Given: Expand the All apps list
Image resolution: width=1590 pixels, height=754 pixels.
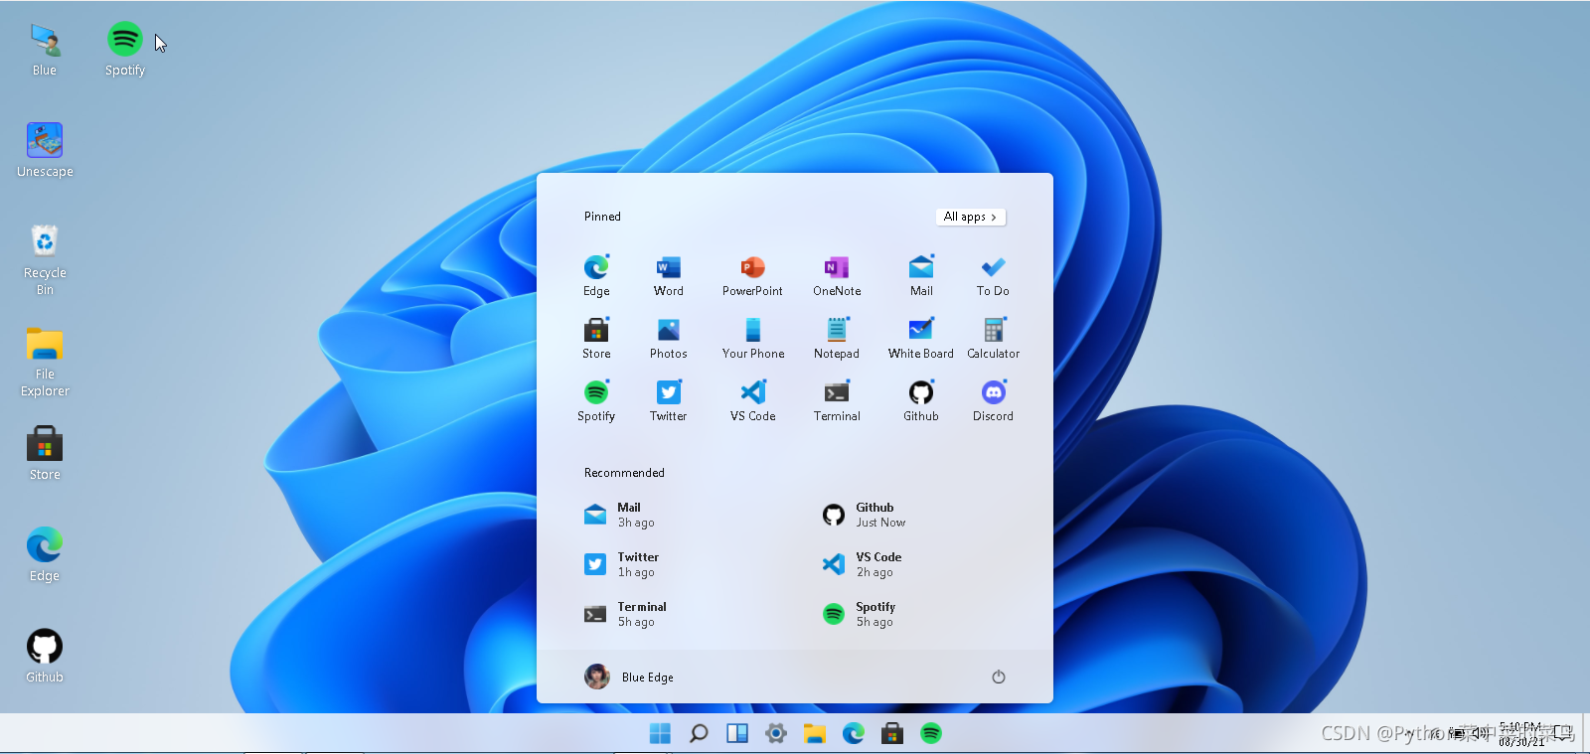Looking at the screenshot, I should [971, 217].
